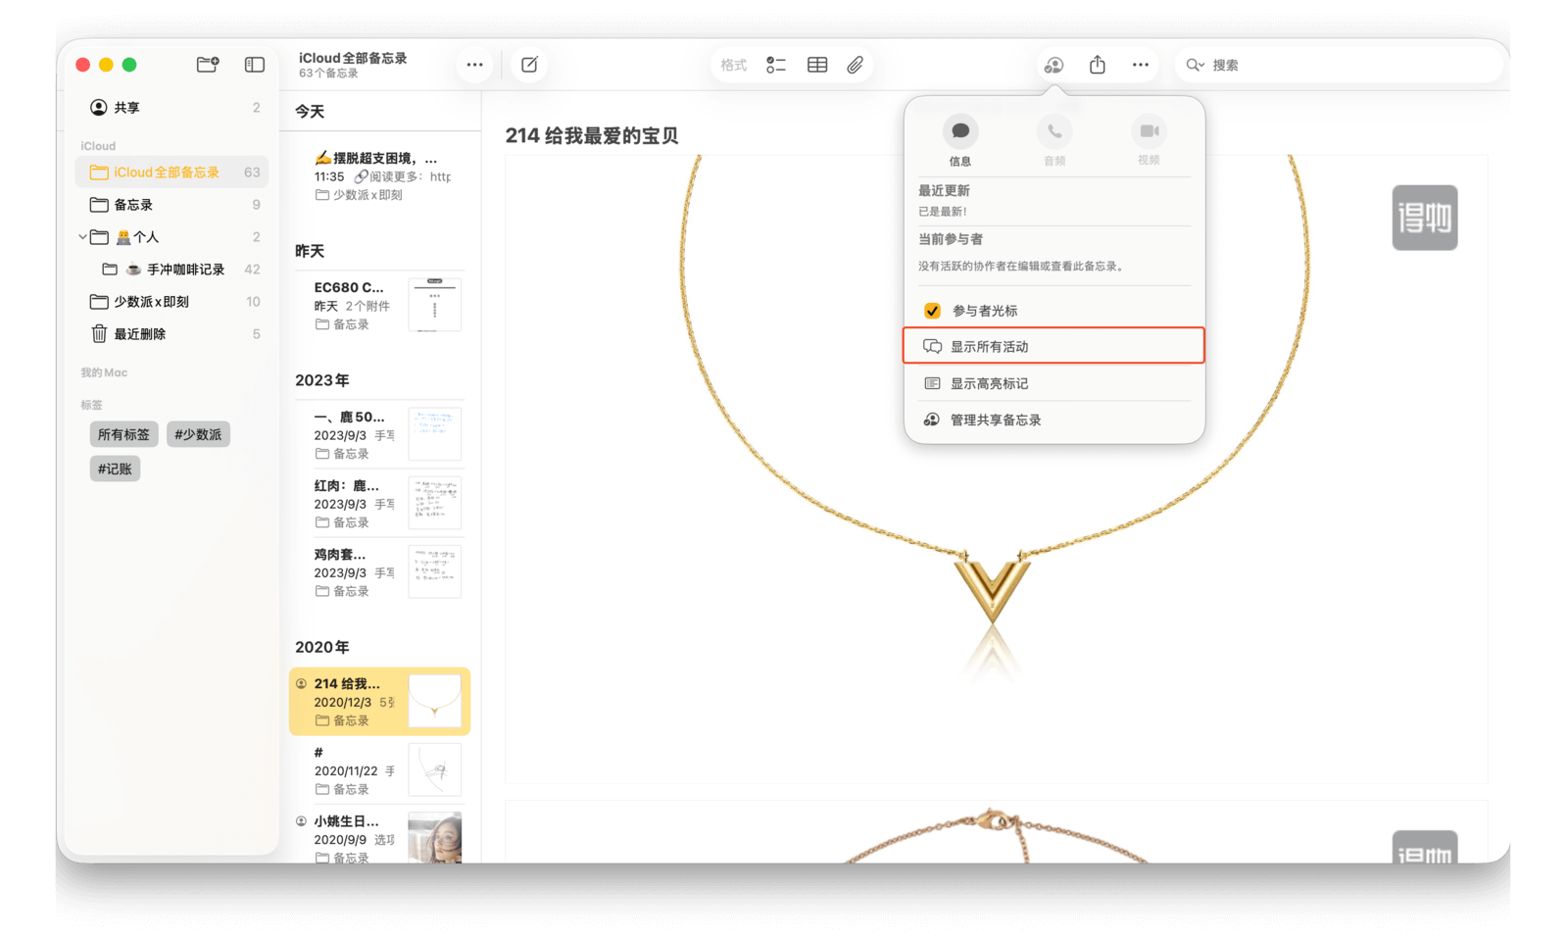Click the 标签 section header

pyautogui.click(x=91, y=405)
